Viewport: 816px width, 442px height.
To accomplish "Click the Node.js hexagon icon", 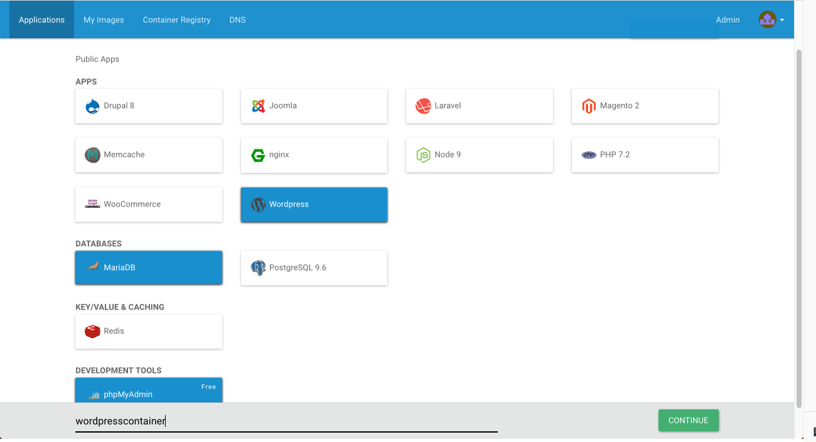I will tap(423, 155).
